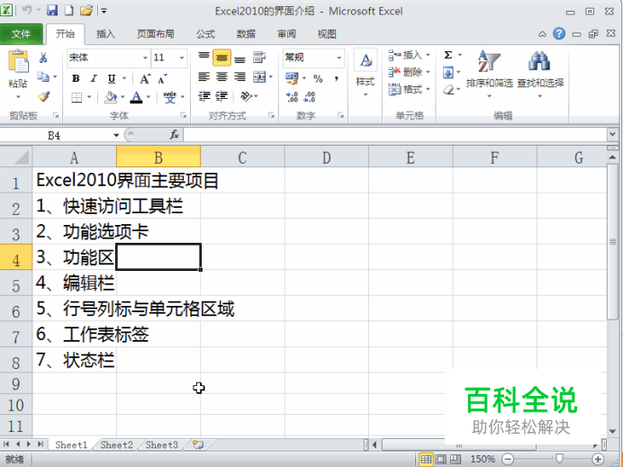623x467 pixels.
Task: Expand the formula bar
Action: coord(612,135)
